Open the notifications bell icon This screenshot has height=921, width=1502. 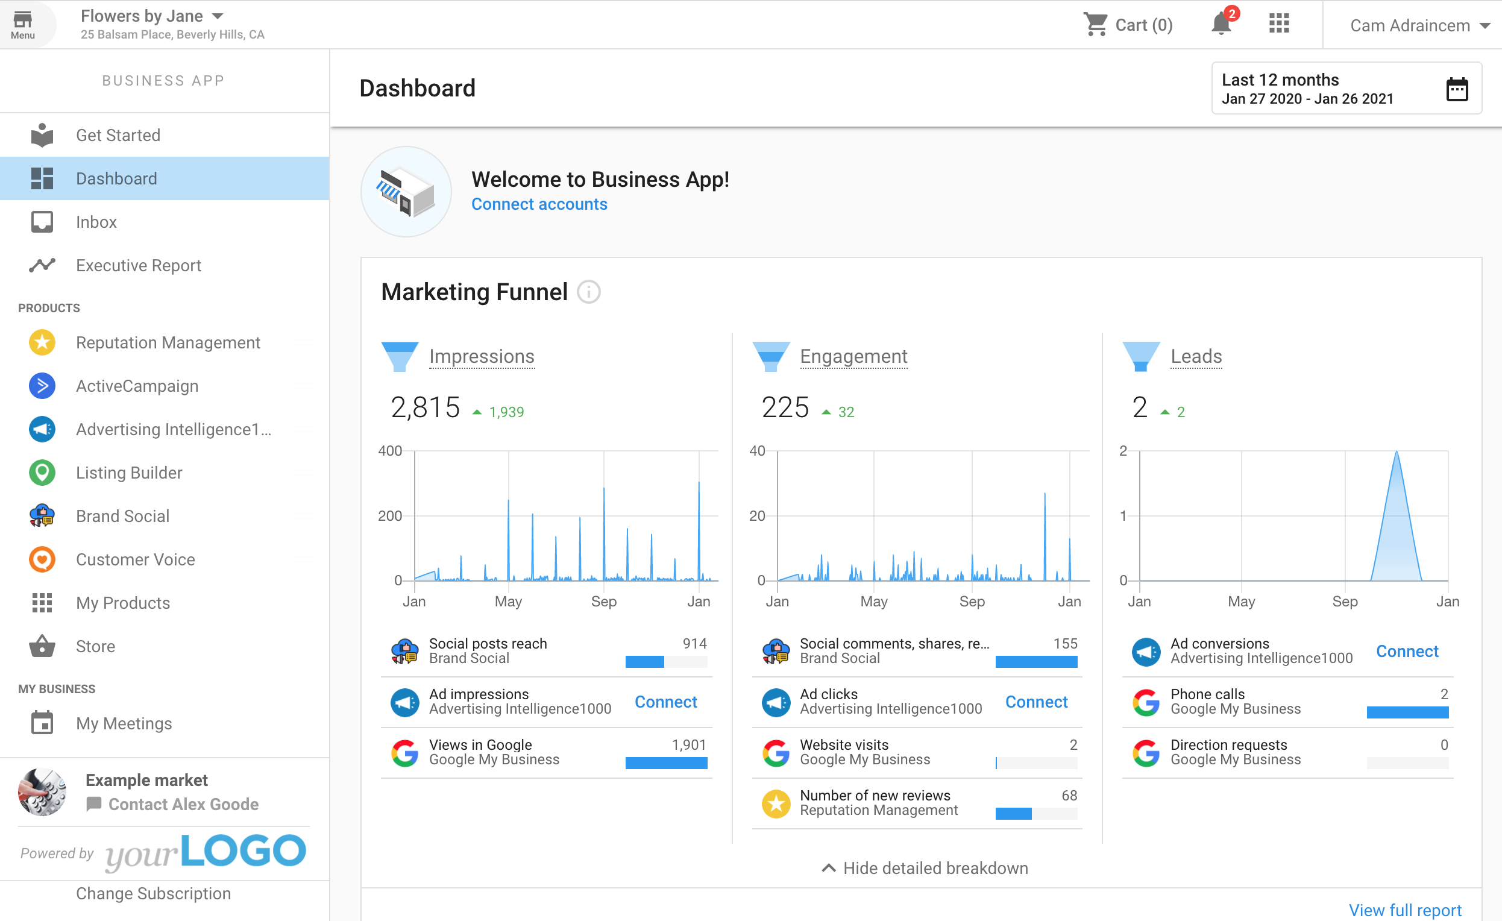click(x=1221, y=24)
